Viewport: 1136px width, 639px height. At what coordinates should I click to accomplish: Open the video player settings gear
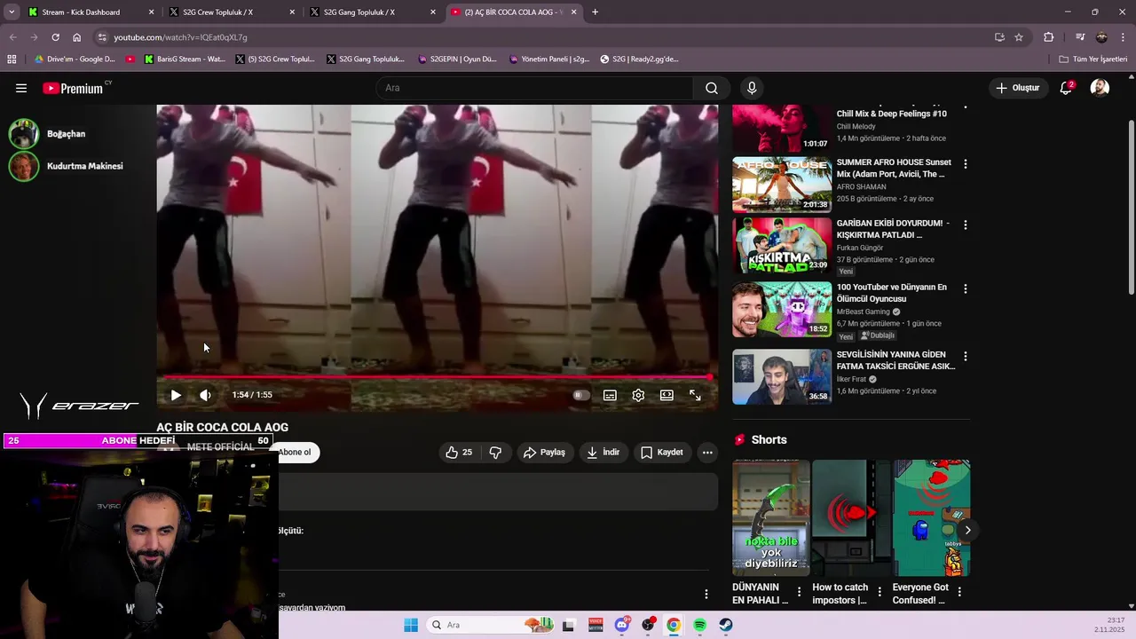tap(638, 395)
